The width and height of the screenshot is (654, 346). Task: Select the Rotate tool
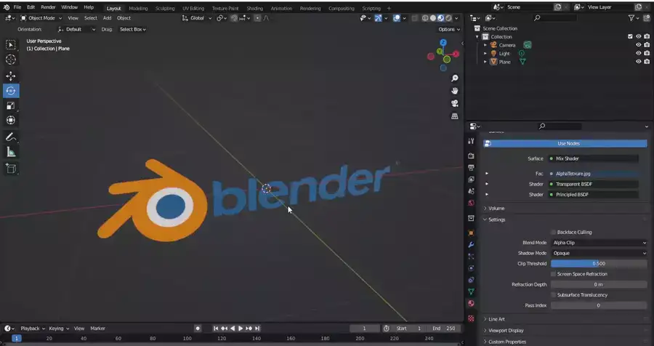pos(11,91)
